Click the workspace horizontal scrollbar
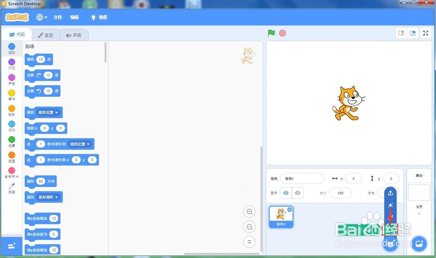Viewport: 436px width, 258px height. pyautogui.click(x=221, y=254)
